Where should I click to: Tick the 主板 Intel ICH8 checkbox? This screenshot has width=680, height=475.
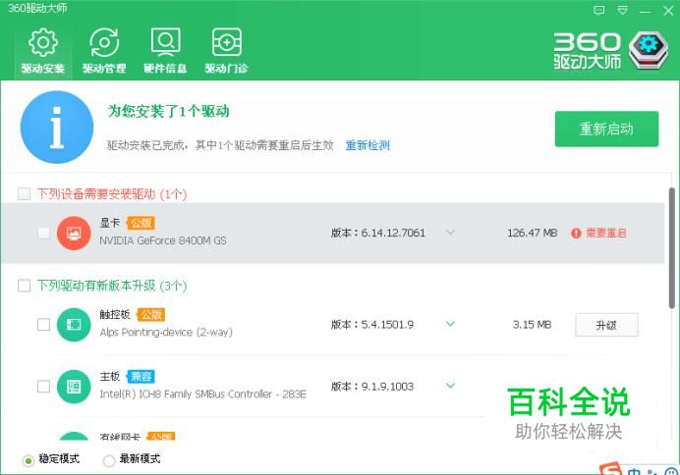[x=43, y=387]
